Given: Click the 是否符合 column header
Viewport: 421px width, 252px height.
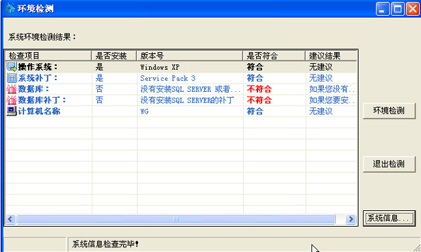Looking at the screenshot, I should 274,55.
